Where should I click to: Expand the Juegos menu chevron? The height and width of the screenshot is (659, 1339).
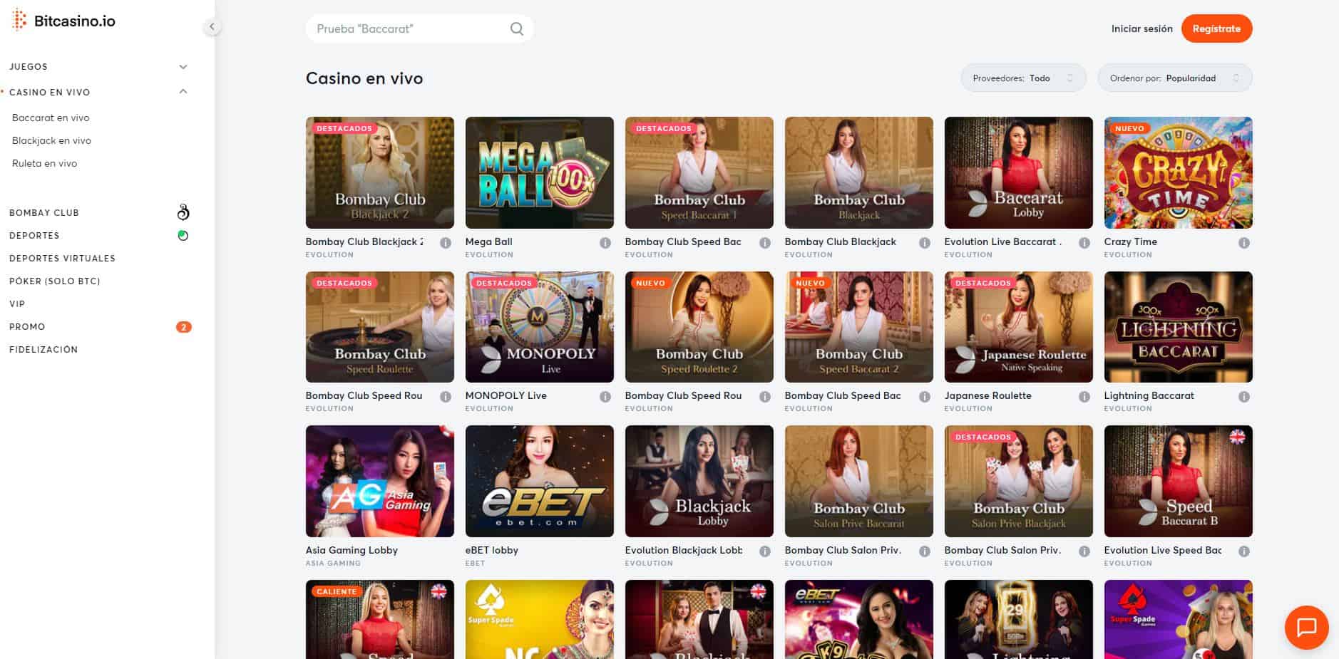[x=183, y=67]
